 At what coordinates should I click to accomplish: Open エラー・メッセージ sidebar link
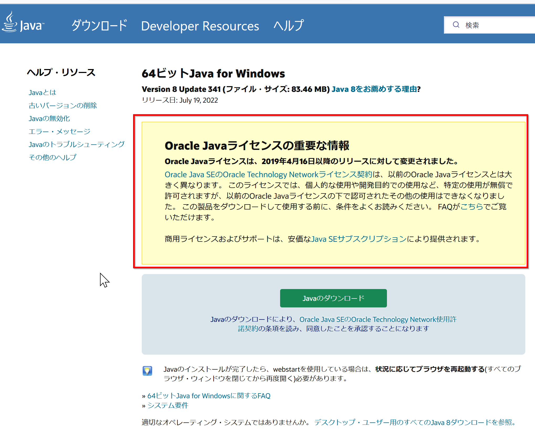point(60,131)
